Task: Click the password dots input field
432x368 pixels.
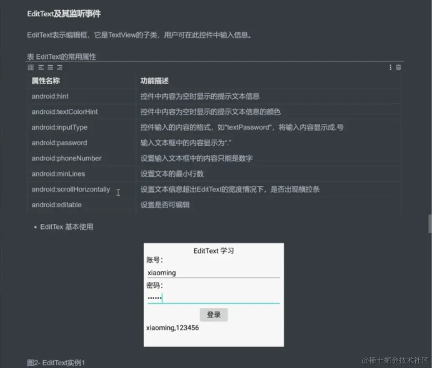Action: pyautogui.click(x=213, y=298)
